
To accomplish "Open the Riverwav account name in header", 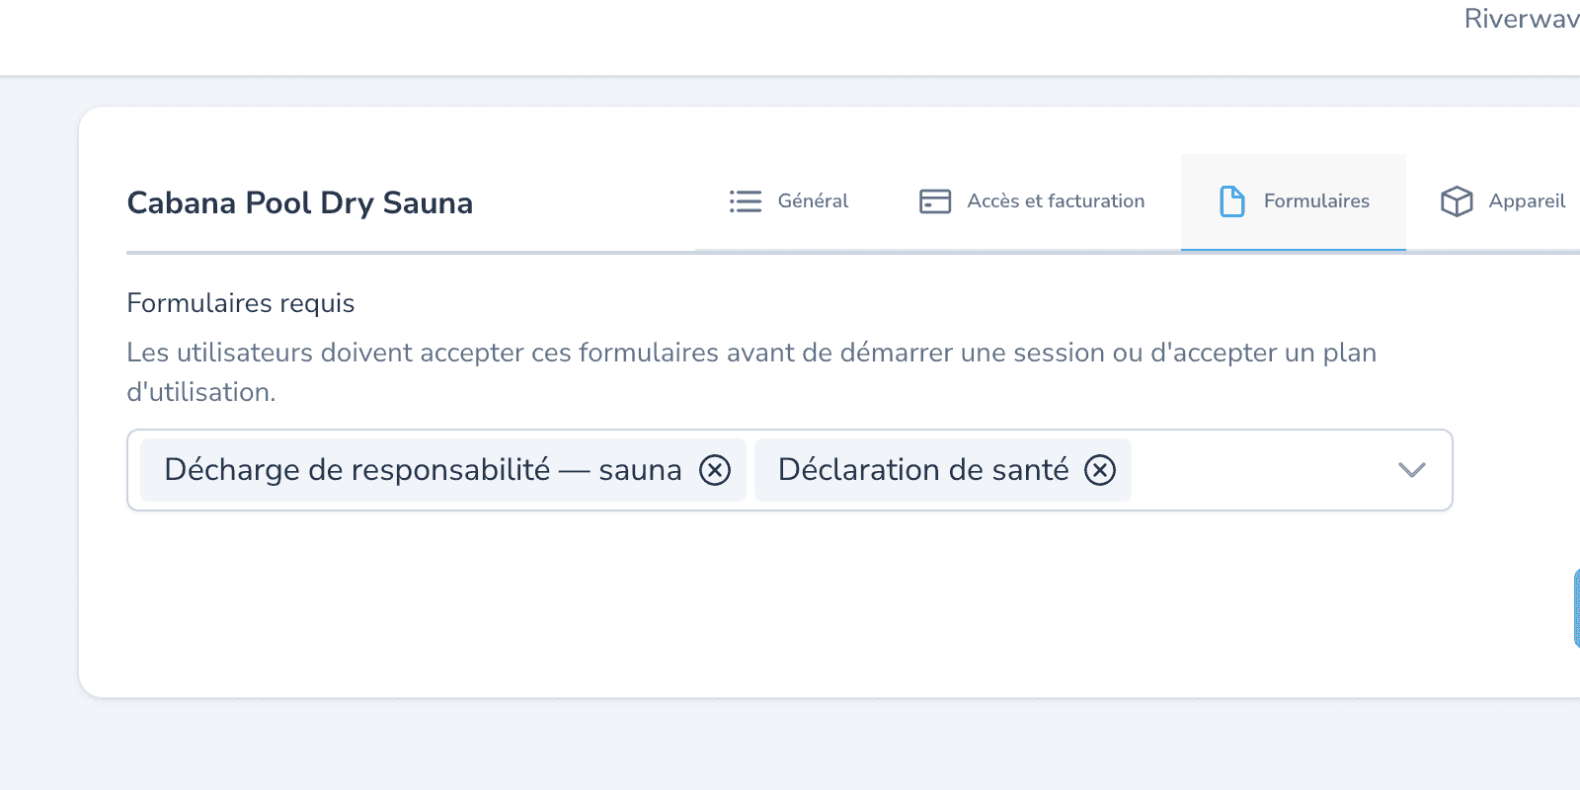I will coord(1522,19).
